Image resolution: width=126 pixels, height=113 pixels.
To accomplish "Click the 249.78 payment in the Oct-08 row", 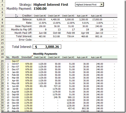I will coord(57,97).
